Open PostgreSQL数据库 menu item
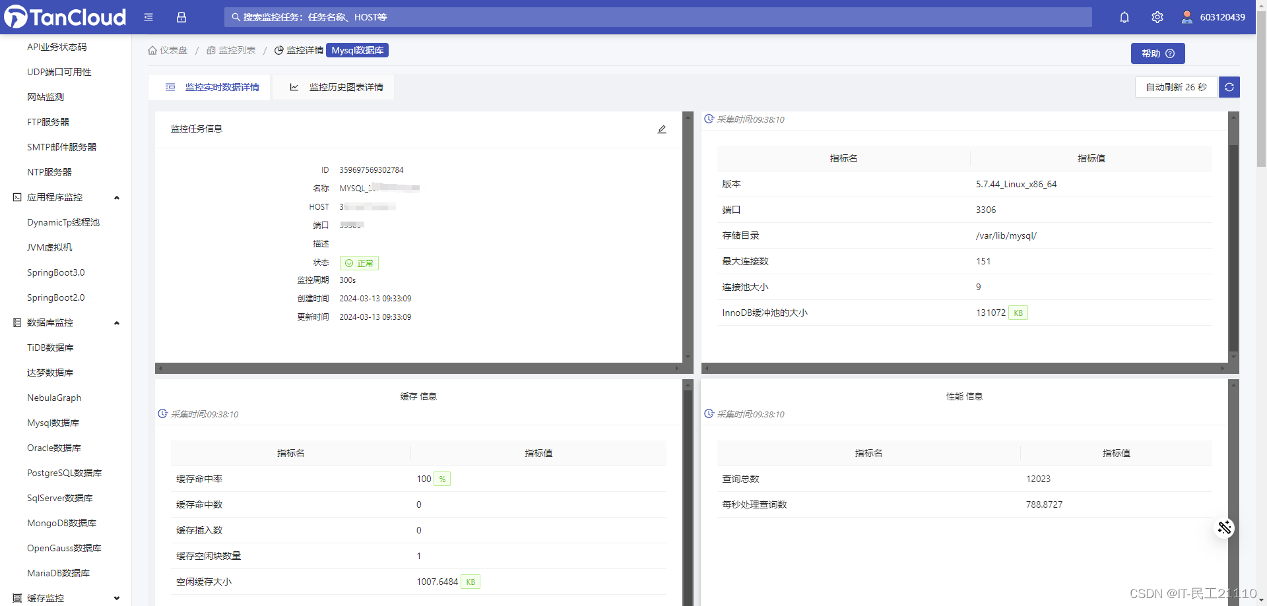This screenshot has width=1267, height=606. (65, 473)
